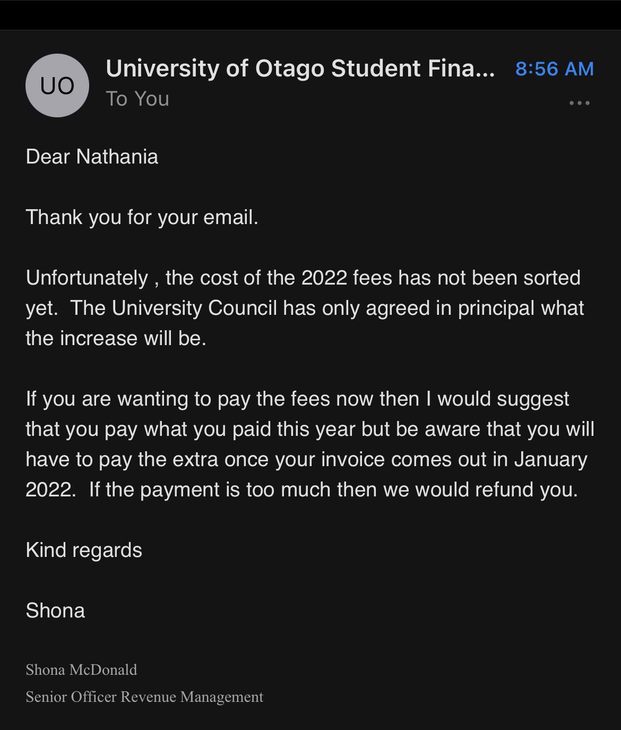Click the line starting "If you are wanting"
This screenshot has height=730, width=621.
coord(297,399)
